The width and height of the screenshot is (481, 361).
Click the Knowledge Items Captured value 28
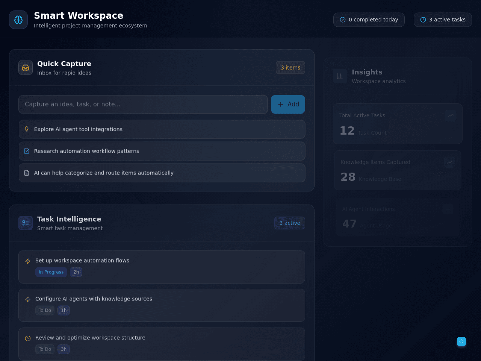coord(348,177)
